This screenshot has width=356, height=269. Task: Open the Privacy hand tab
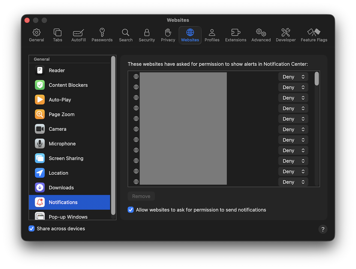click(x=168, y=35)
